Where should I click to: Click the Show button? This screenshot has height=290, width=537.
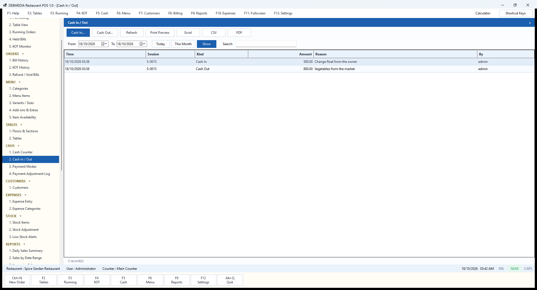(x=206, y=44)
